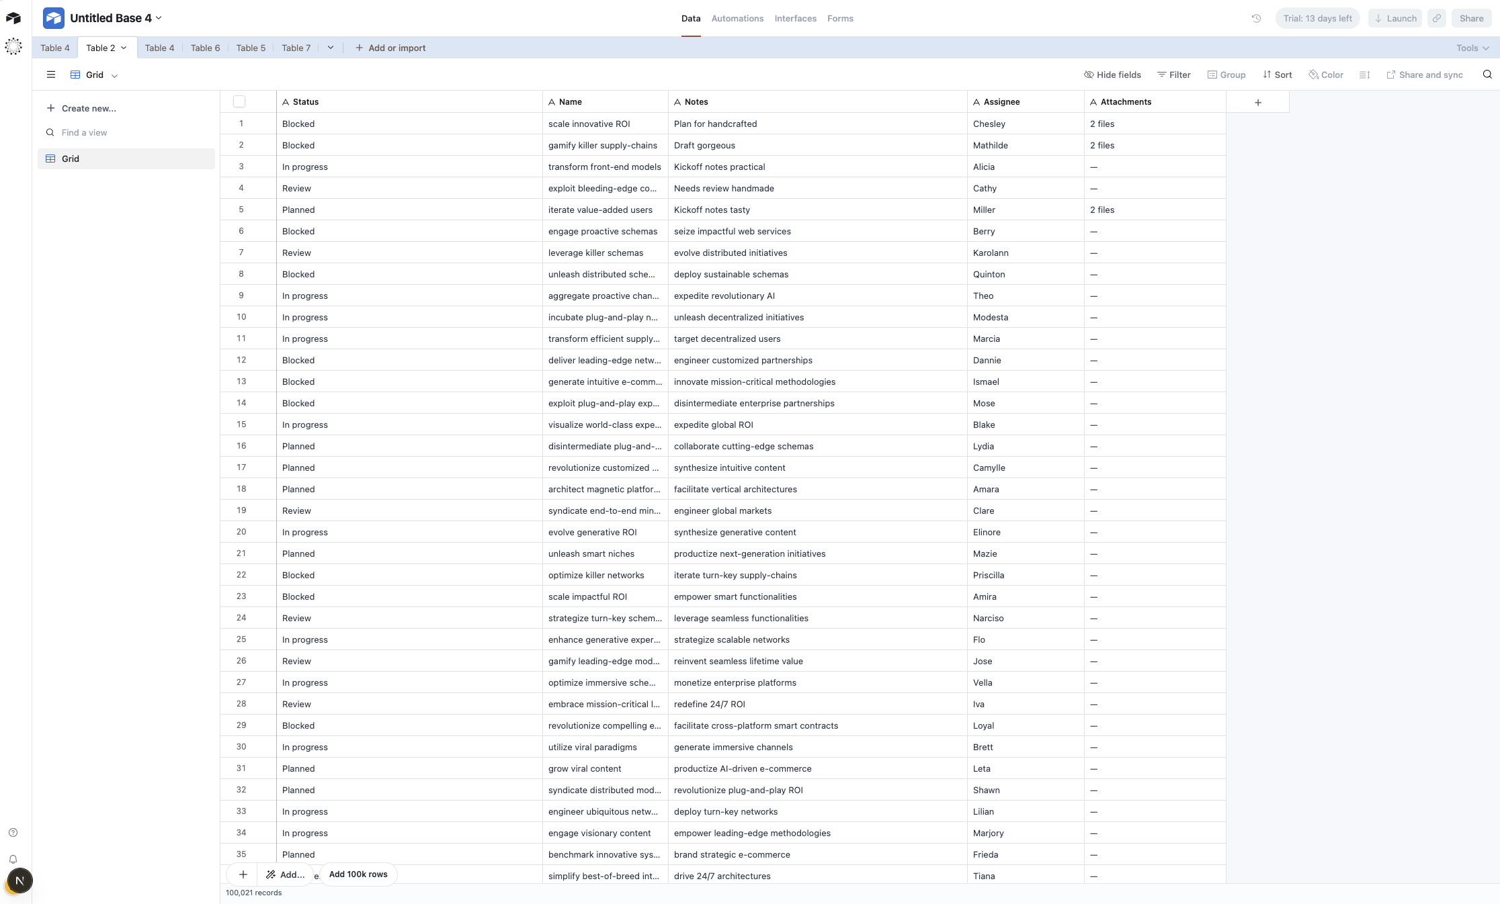The width and height of the screenshot is (1500, 904).
Task: Open search within the table toolbar
Action: [x=1487, y=75]
